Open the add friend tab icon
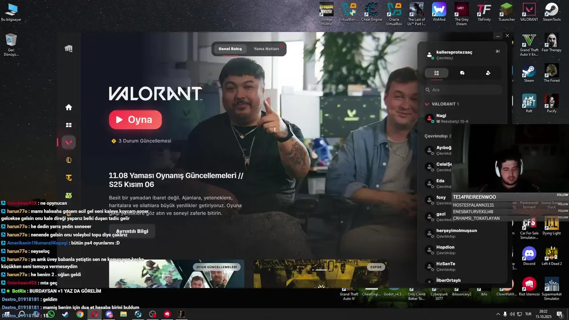569x320 pixels. 488,73
